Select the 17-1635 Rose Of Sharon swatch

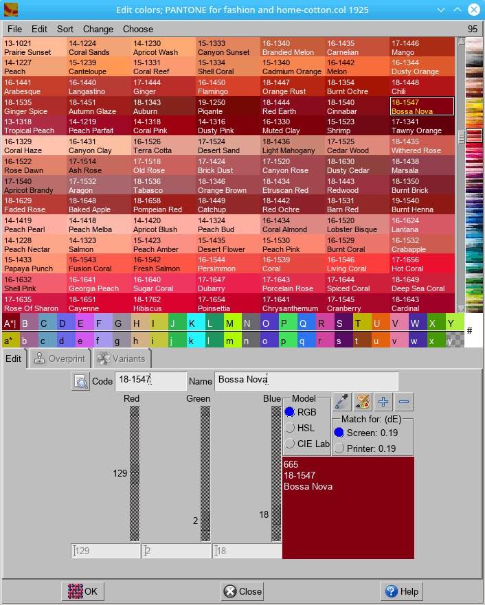click(x=34, y=304)
